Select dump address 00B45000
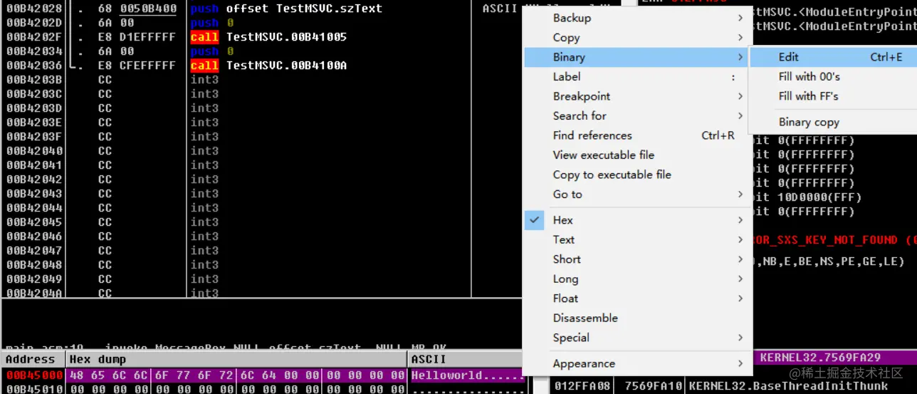The image size is (917, 394). [34, 375]
